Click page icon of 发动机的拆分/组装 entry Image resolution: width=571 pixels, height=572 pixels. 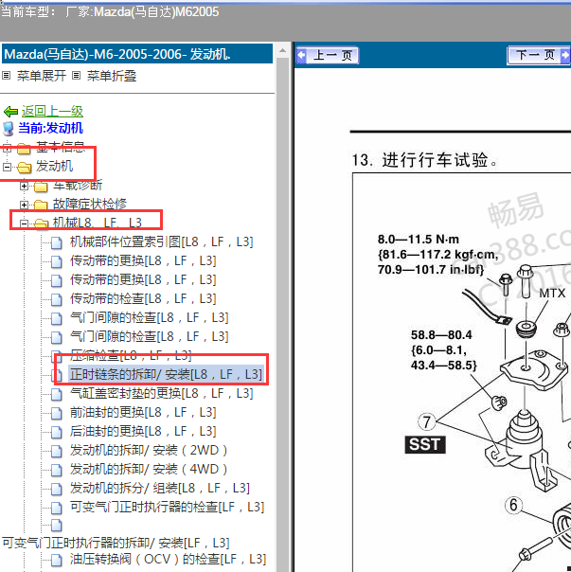(56, 489)
